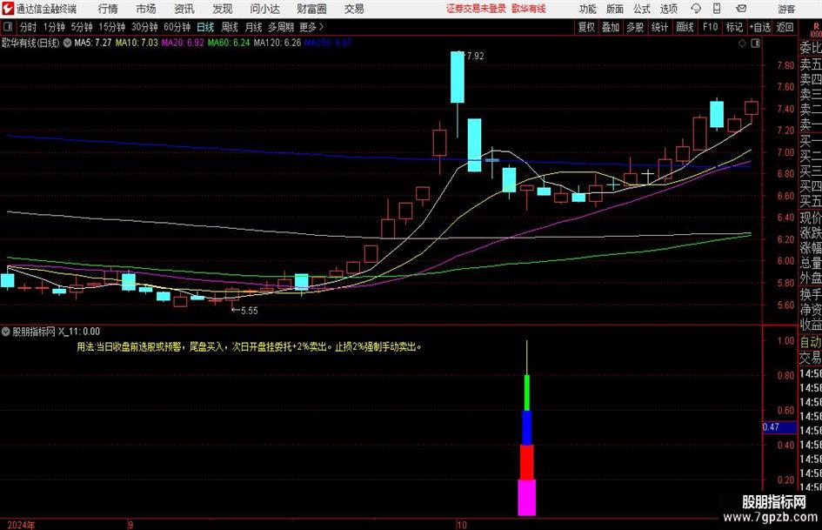Screen dimensions: 822x530
Task: Open the 市场 menu
Action: 146,9
